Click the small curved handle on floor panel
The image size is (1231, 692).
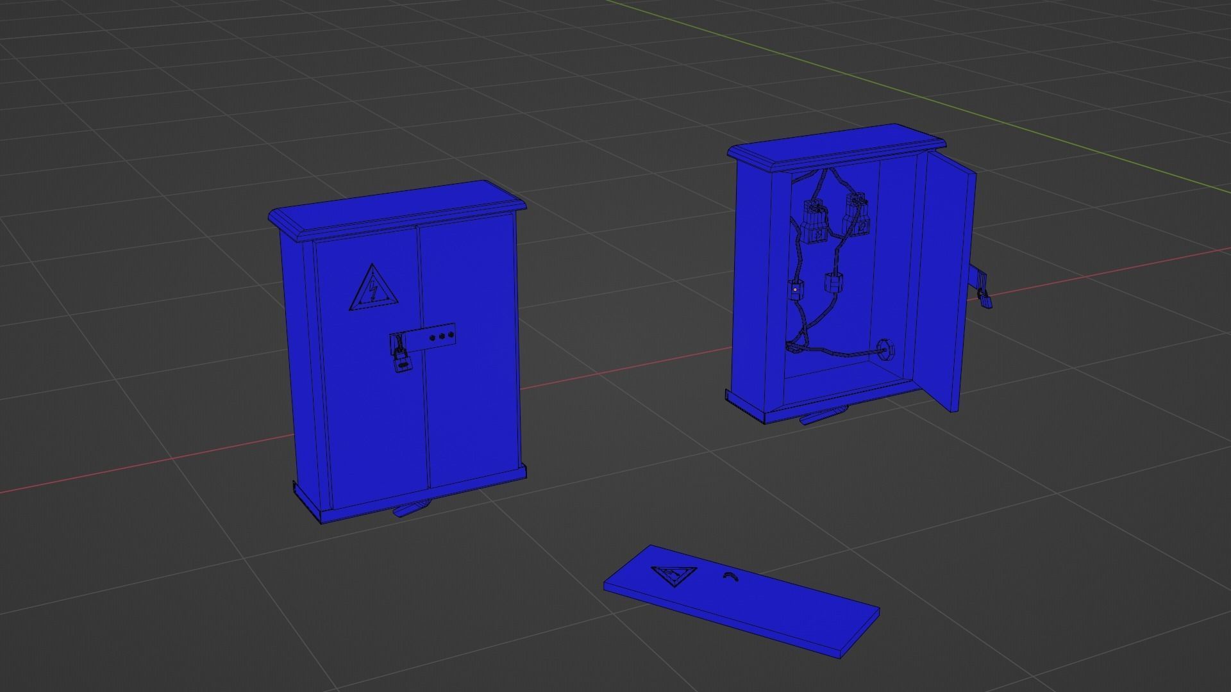[x=730, y=576]
